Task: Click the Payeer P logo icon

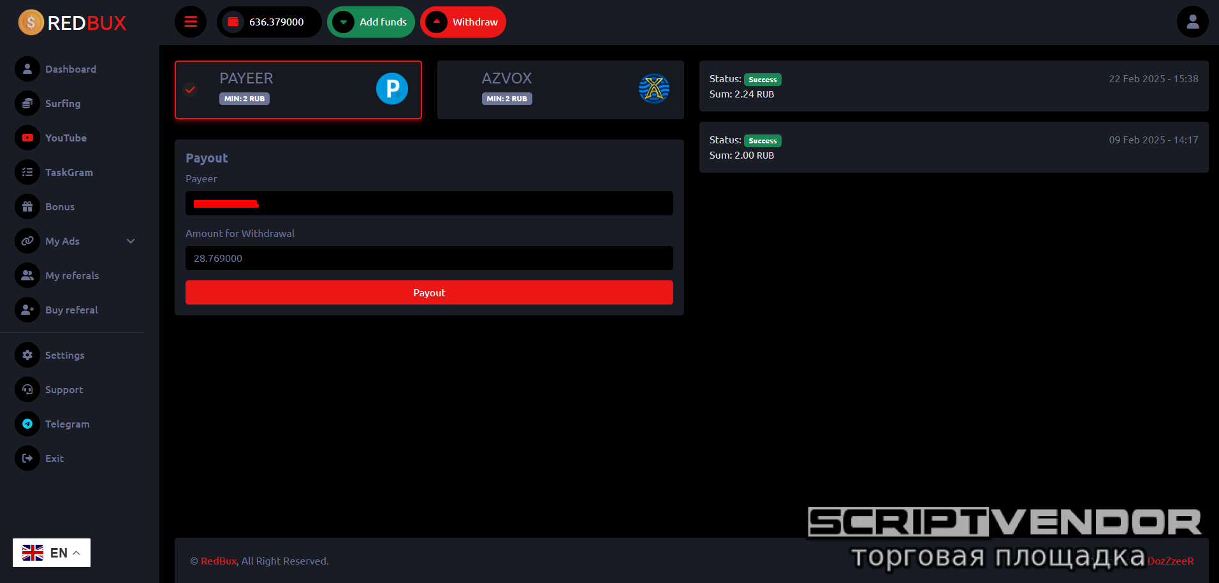Action: [x=392, y=89]
